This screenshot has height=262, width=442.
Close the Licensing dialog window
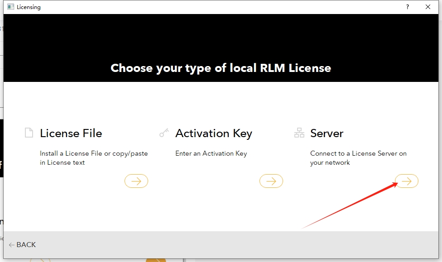pyautogui.click(x=428, y=7)
